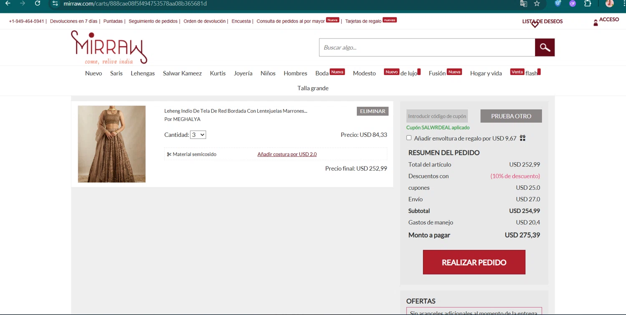The height and width of the screenshot is (315, 626).
Task: Click the purple round extension icon
Action: click(573, 3)
